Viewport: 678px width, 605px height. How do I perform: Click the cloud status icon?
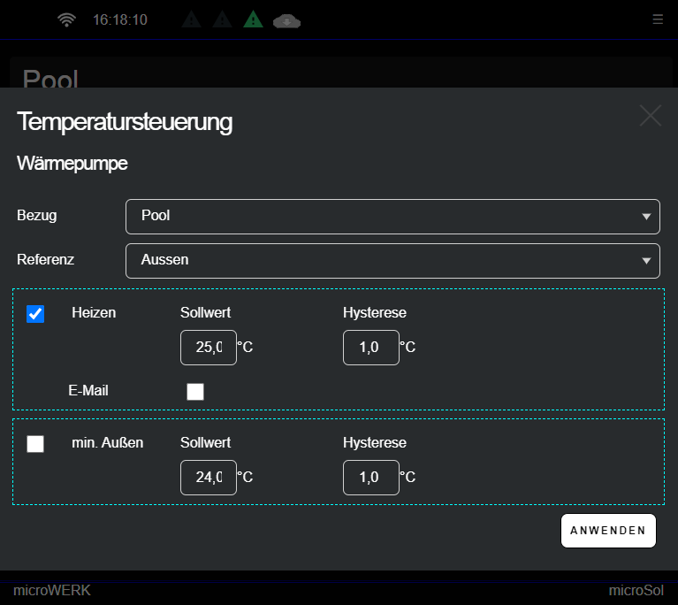pyautogui.click(x=286, y=20)
